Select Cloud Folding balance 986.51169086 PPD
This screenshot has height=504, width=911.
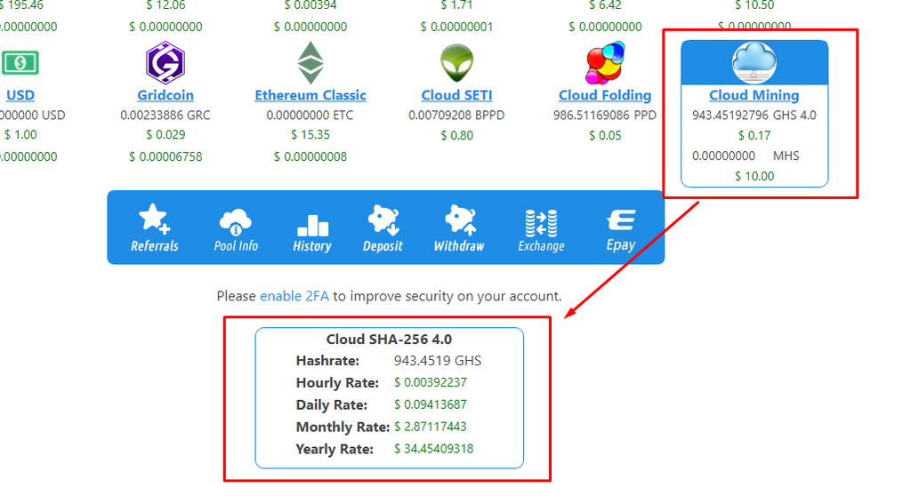click(605, 115)
